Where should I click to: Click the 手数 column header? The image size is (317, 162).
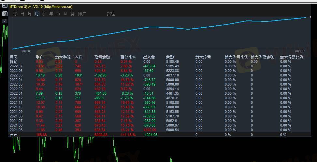(40, 57)
